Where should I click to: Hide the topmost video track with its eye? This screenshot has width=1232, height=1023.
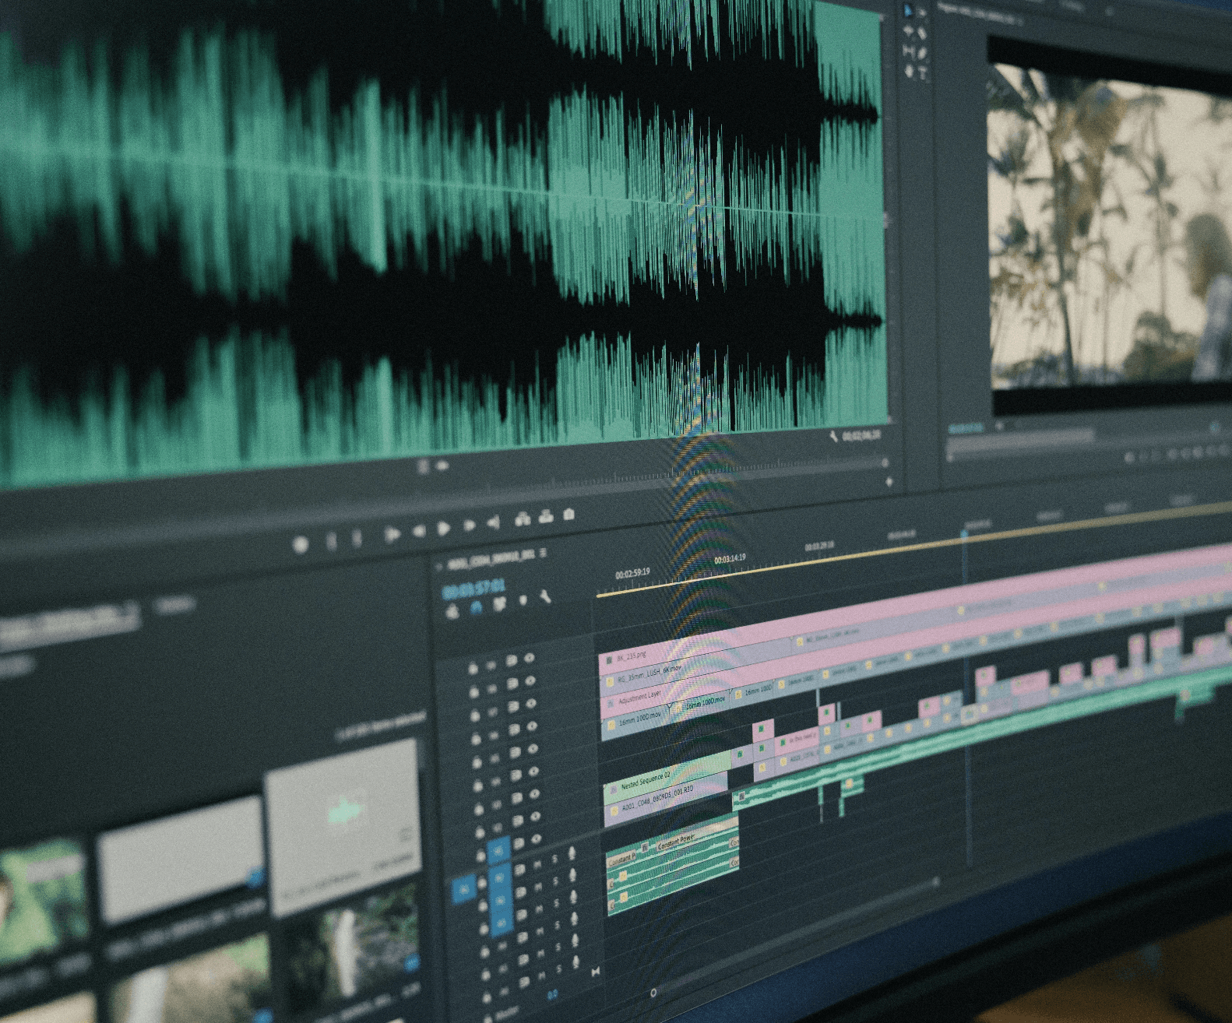(x=530, y=658)
